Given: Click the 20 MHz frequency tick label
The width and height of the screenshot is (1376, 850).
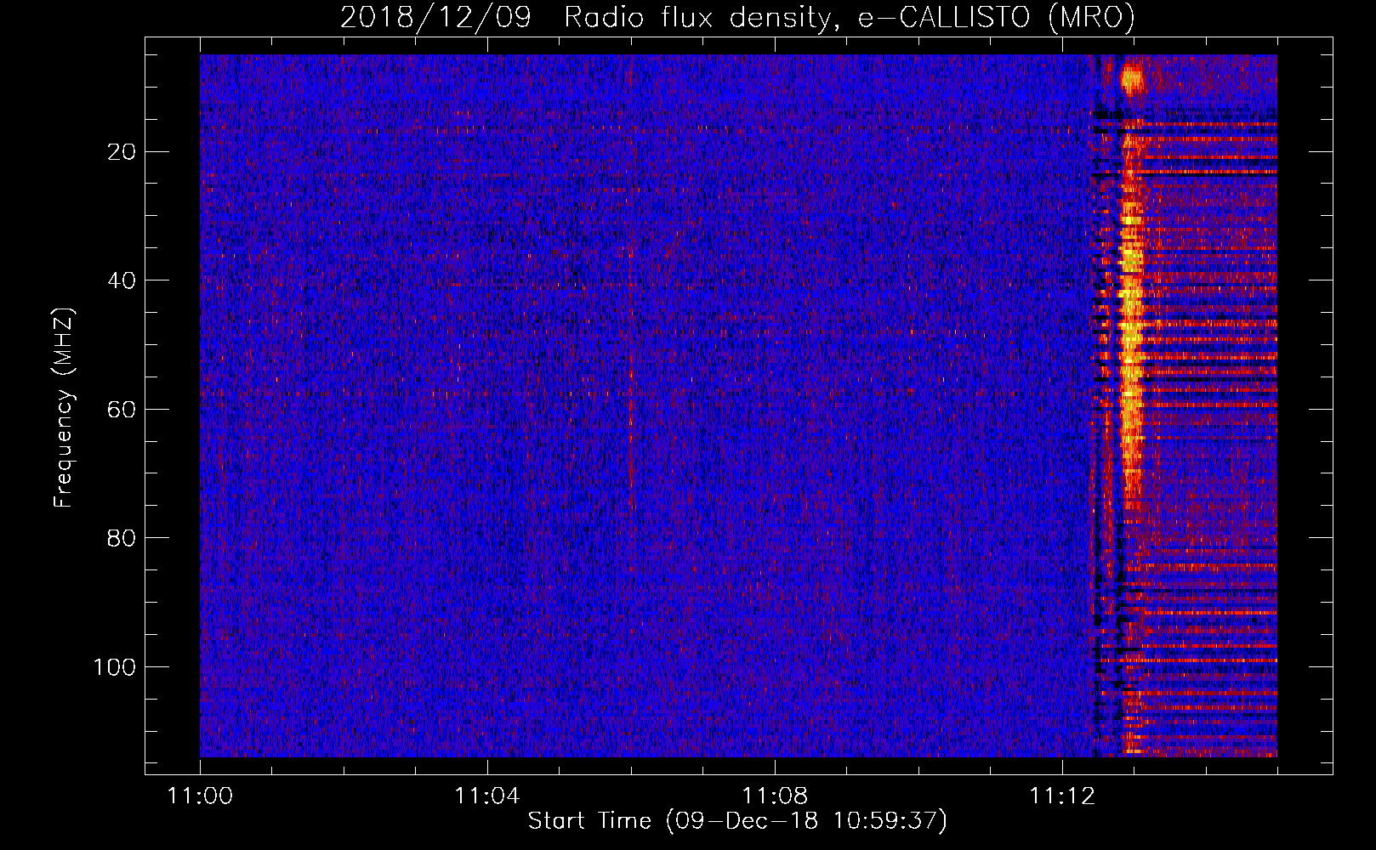Looking at the screenshot, I should [x=122, y=152].
